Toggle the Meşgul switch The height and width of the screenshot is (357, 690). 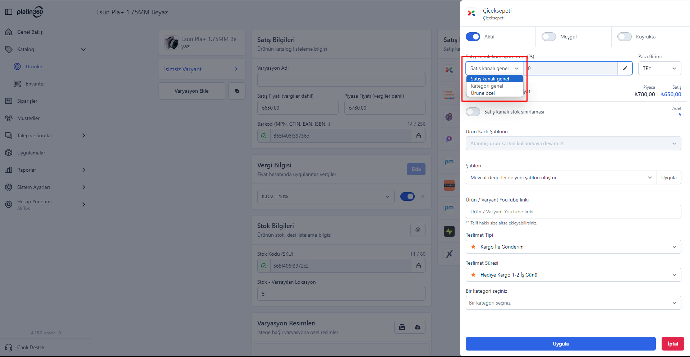pyautogui.click(x=549, y=37)
